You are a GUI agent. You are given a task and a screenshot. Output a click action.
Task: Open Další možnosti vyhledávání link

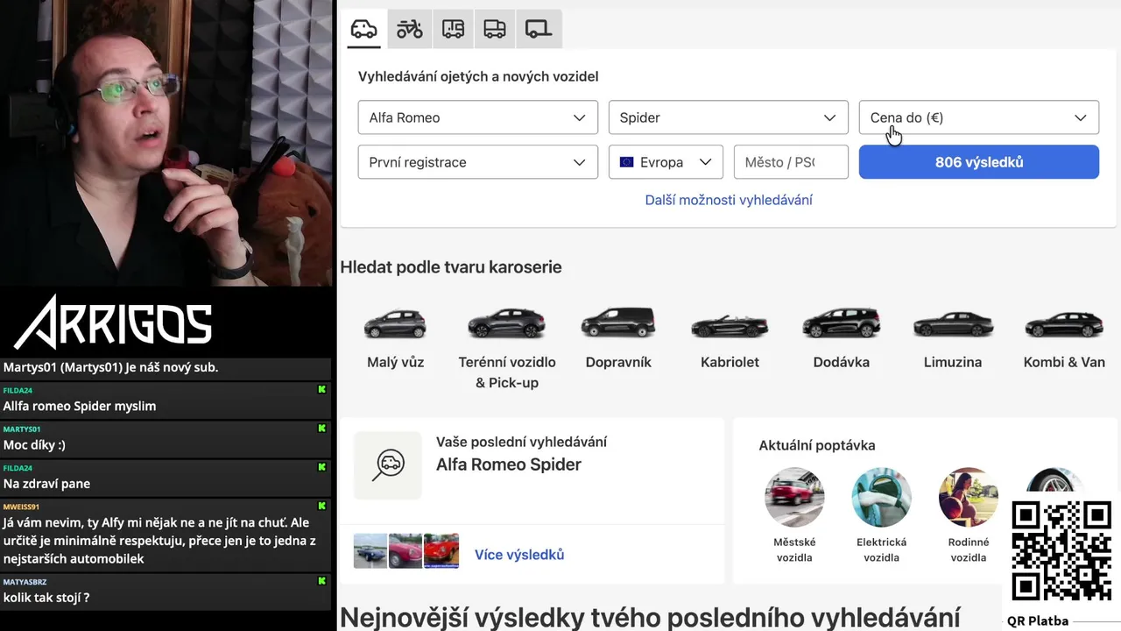(729, 200)
